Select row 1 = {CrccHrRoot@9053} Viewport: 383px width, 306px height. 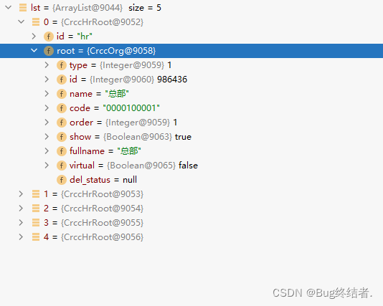tap(191, 194)
